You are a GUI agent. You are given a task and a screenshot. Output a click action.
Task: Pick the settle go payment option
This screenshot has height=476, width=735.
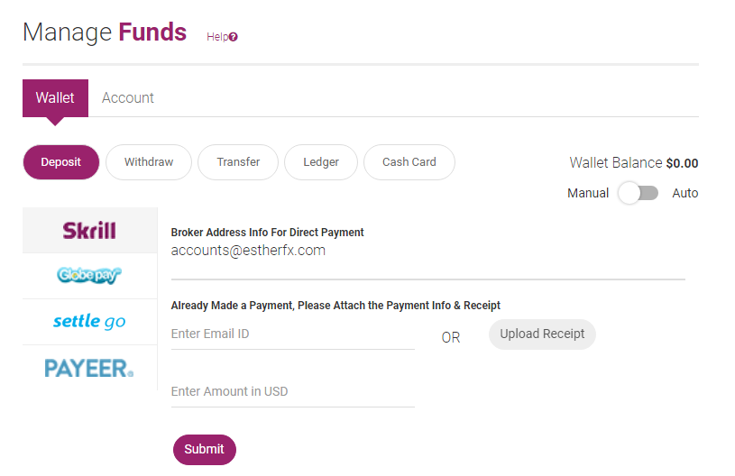89,321
